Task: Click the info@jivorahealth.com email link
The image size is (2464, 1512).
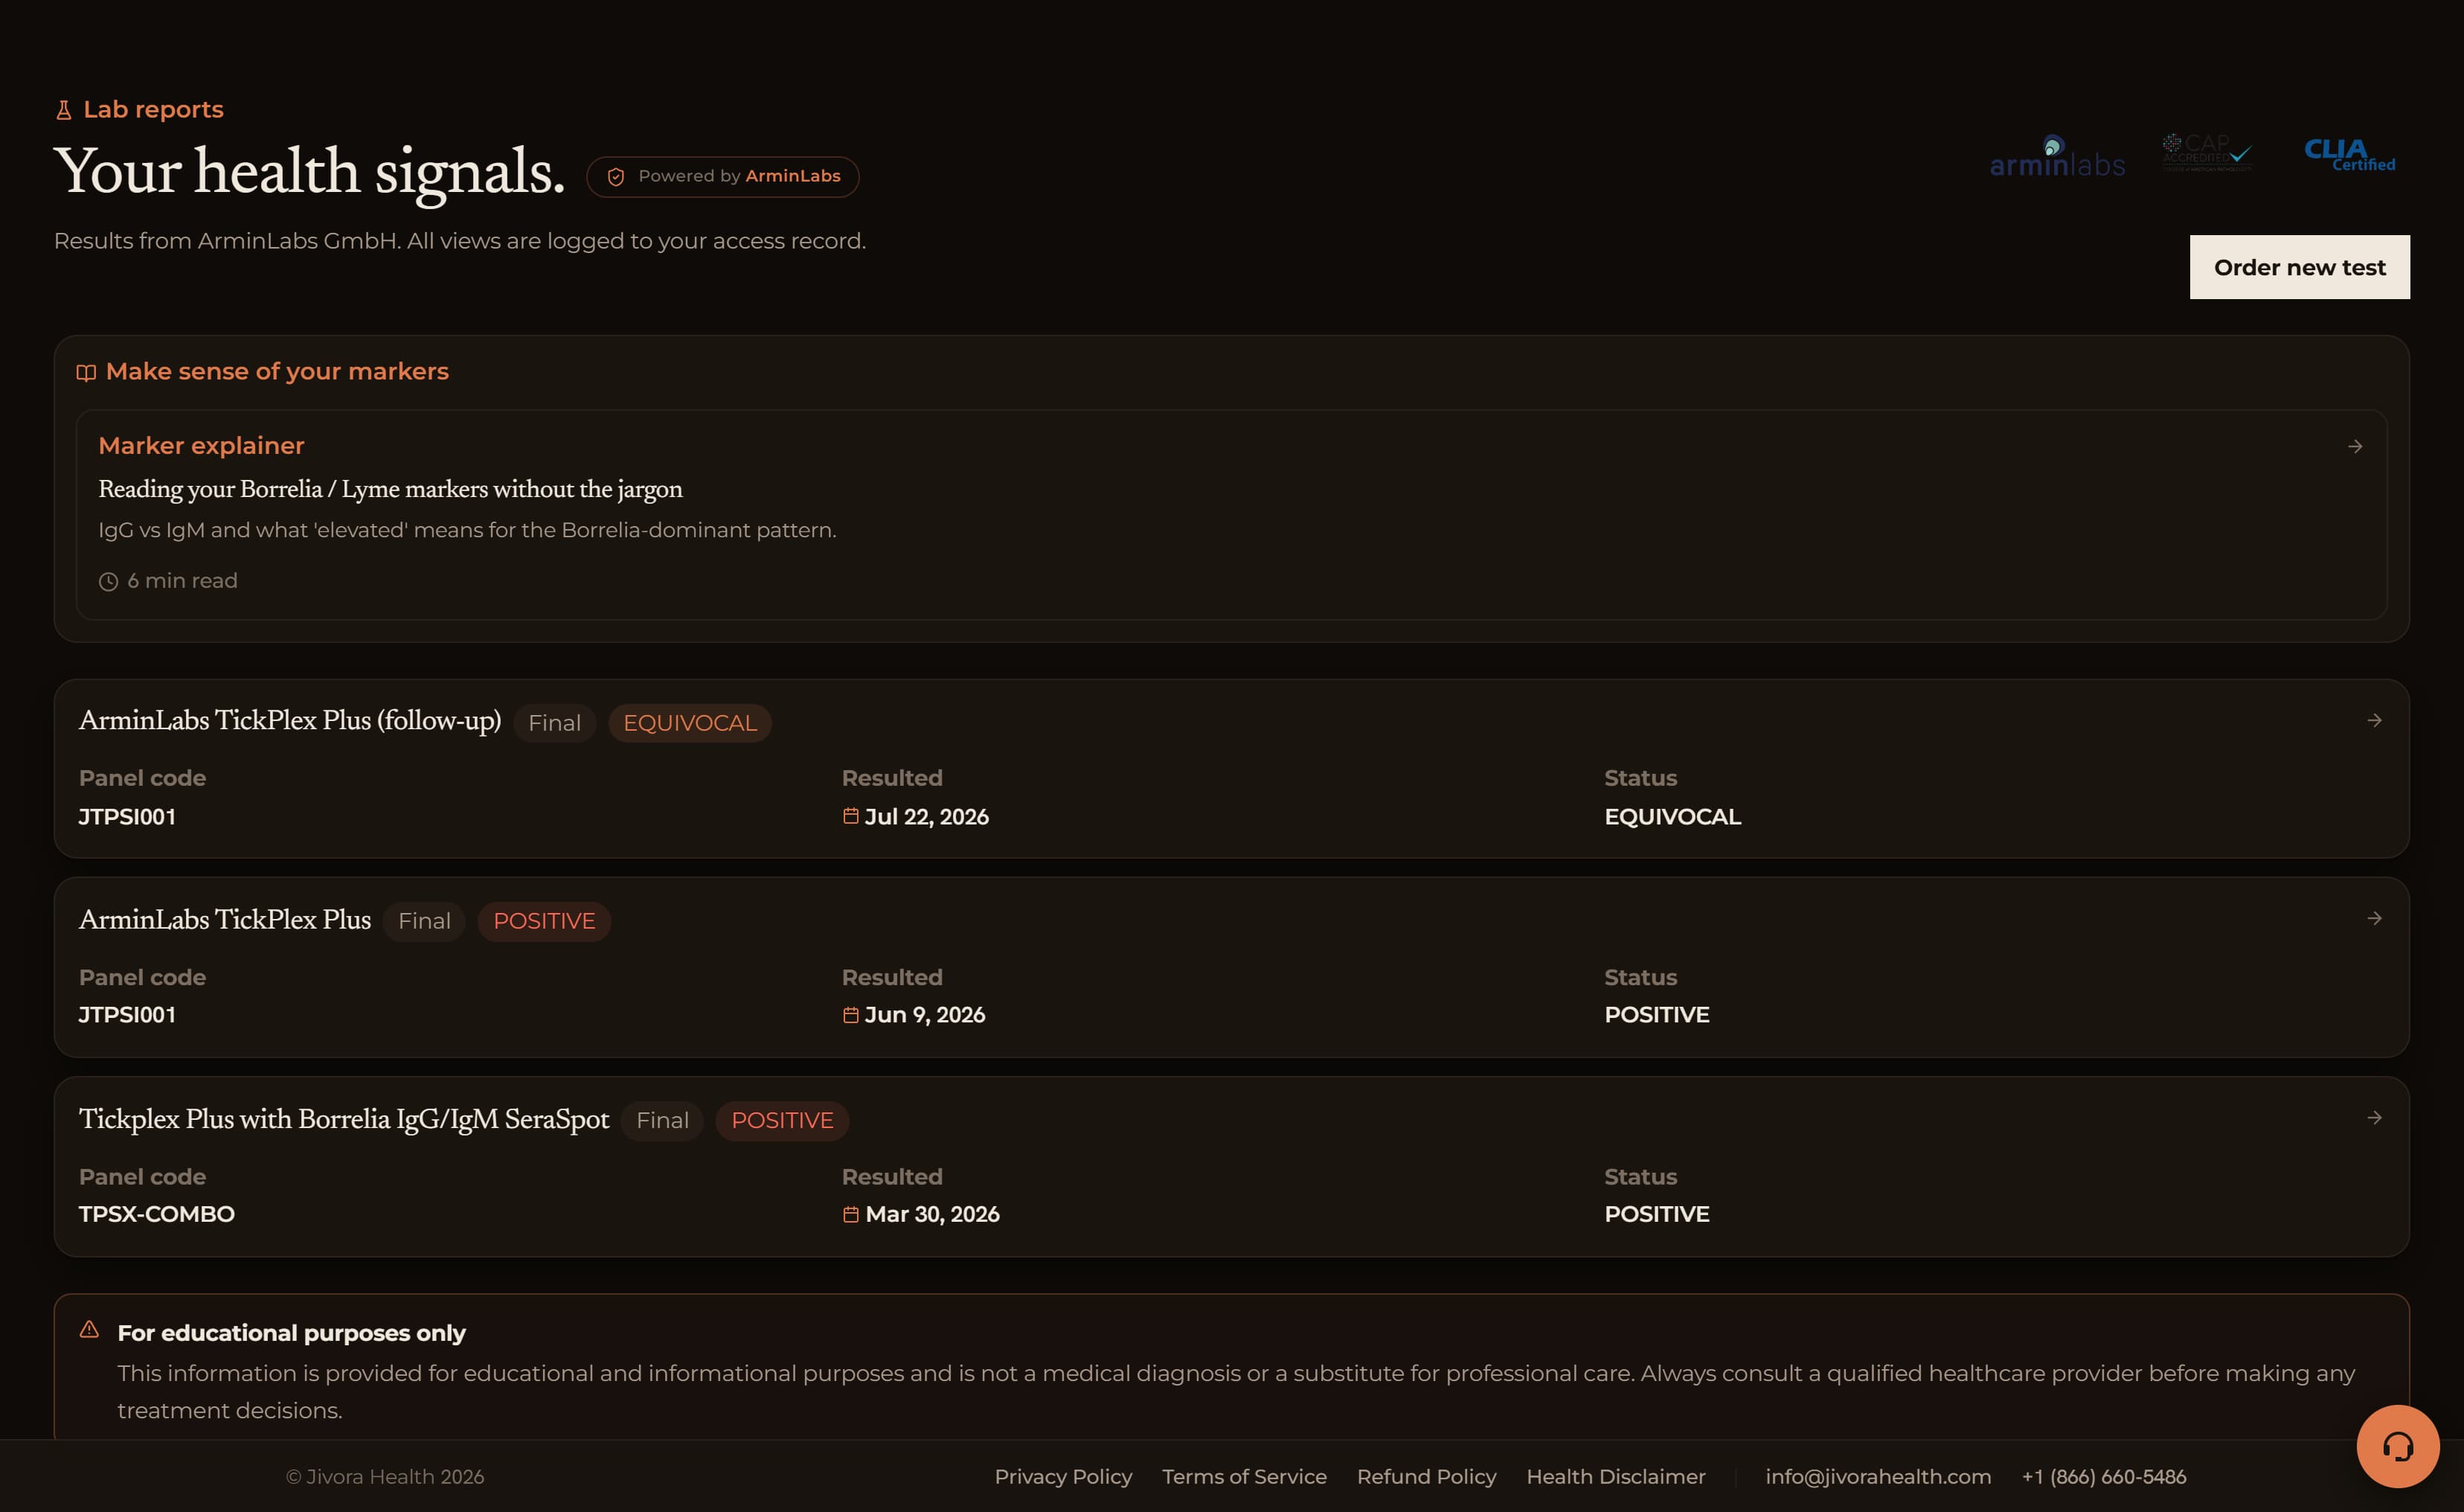Action: [1878, 1477]
